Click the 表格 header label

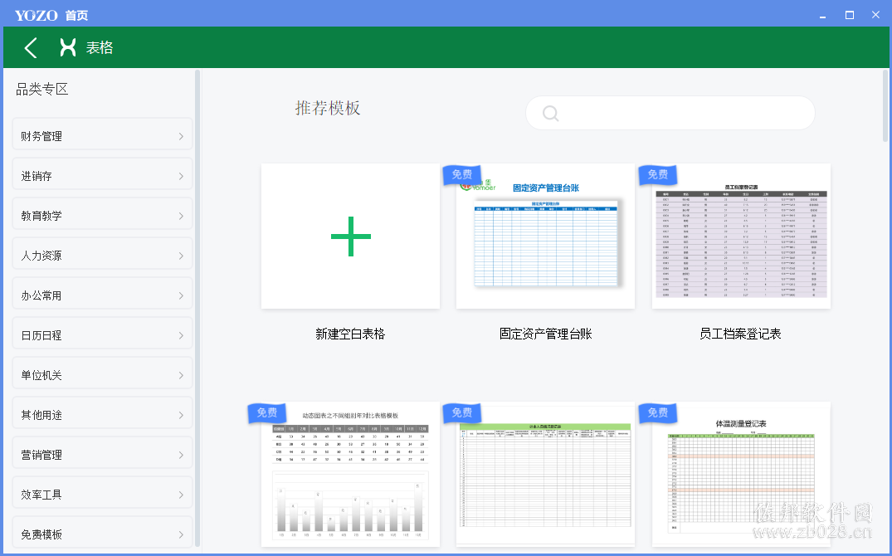[100, 48]
